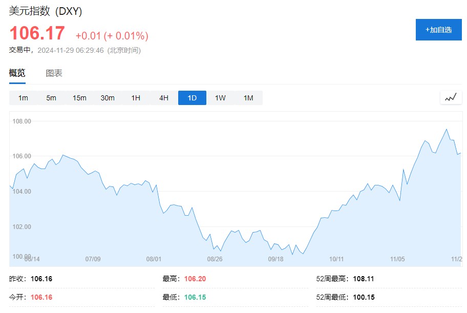Choose the 30m timeframe
467x313 pixels.
[108, 98]
